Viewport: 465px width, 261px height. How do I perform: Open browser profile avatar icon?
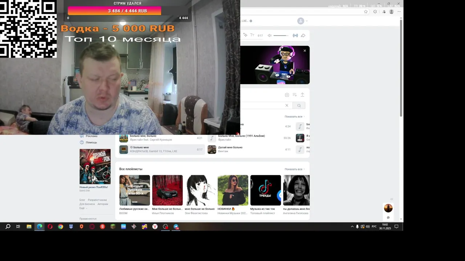point(391,12)
